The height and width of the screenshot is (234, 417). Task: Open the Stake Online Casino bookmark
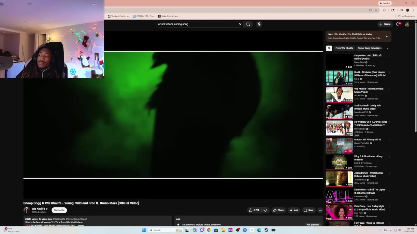tap(169, 16)
